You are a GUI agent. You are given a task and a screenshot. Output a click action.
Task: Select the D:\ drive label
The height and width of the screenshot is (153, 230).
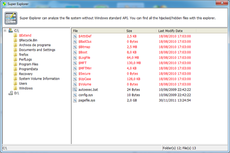[x=17, y=93]
